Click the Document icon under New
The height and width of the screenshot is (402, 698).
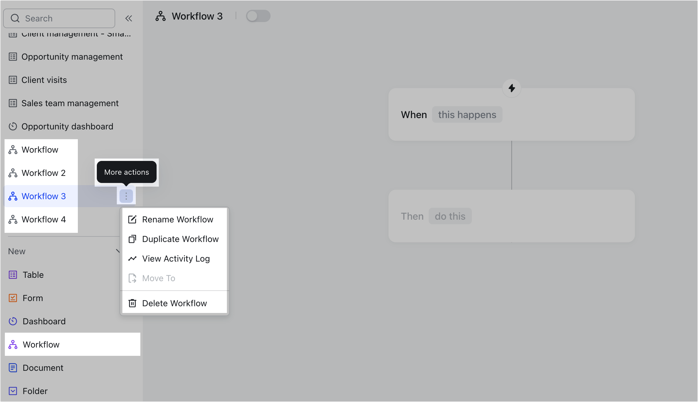(13, 367)
